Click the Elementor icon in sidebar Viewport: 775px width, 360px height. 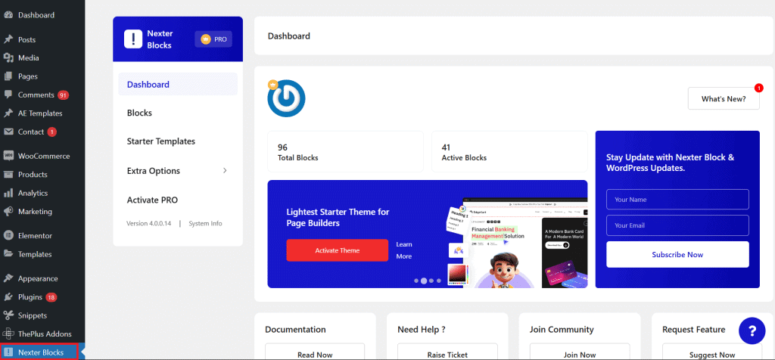point(8,235)
